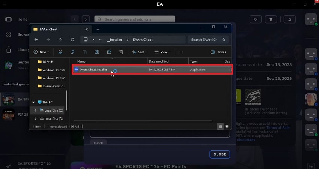Open the windows 11 25h folder
The height and width of the screenshot is (169, 319).
(x=51, y=70)
